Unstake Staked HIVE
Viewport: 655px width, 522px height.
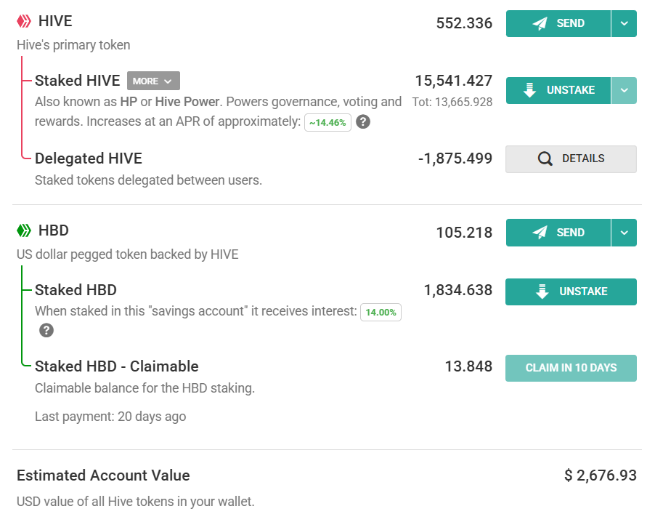[x=558, y=90]
